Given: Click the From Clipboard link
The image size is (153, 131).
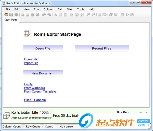Looking at the screenshot, I should [34, 88].
